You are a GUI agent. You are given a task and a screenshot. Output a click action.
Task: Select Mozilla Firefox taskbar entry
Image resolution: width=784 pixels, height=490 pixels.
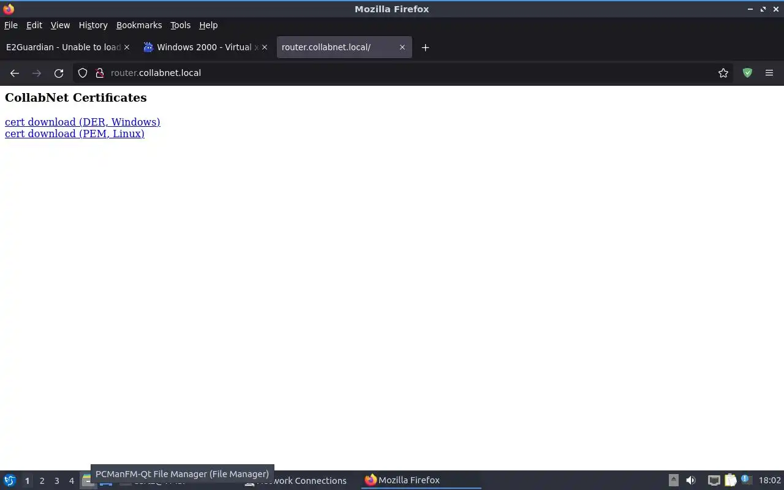pos(421,481)
